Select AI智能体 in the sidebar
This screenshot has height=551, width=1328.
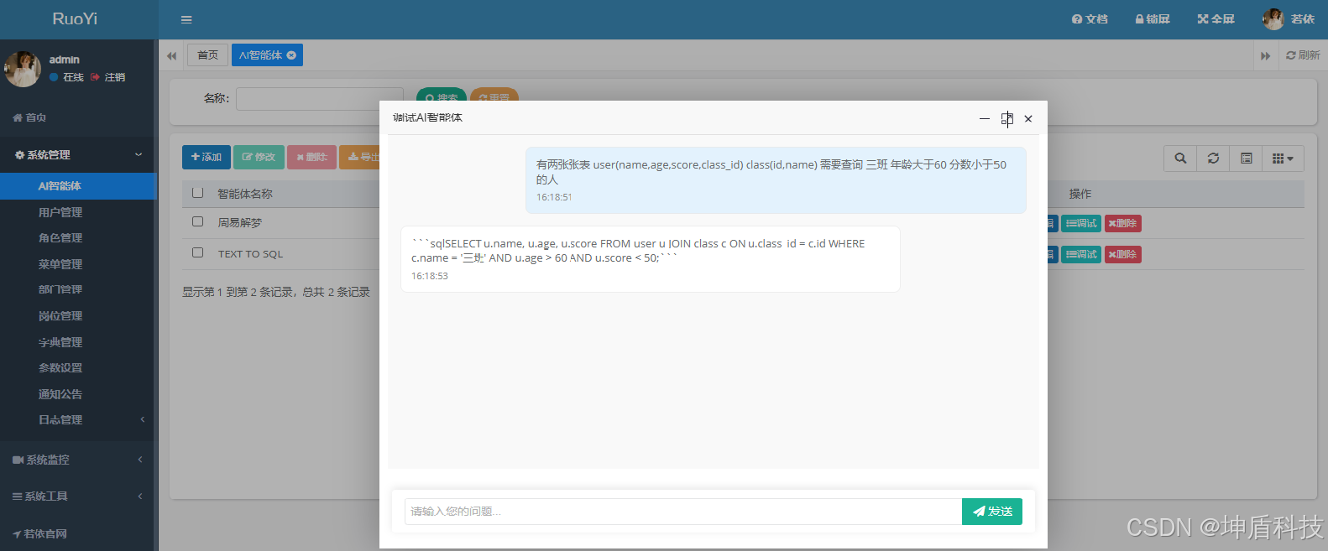tap(78, 186)
